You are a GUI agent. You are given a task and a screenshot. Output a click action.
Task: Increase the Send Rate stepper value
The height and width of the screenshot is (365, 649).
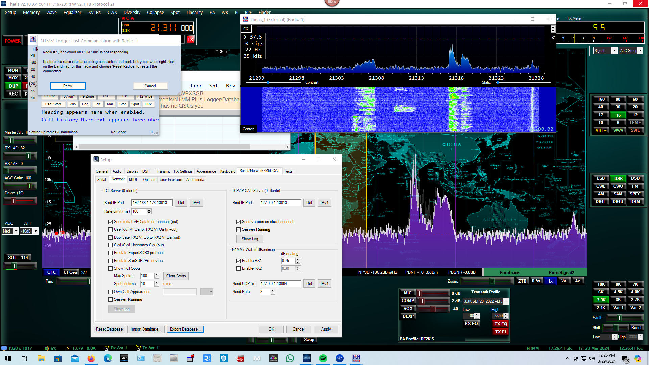pyautogui.click(x=273, y=290)
